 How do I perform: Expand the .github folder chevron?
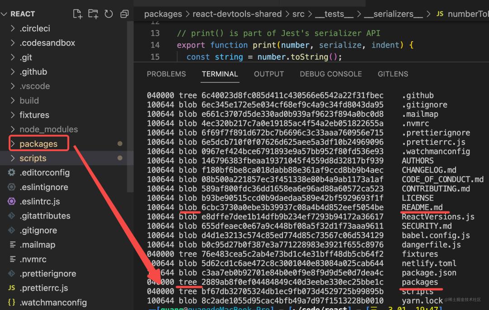coord(13,72)
